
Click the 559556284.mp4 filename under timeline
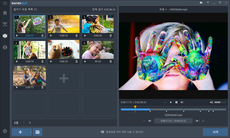pos(173,115)
